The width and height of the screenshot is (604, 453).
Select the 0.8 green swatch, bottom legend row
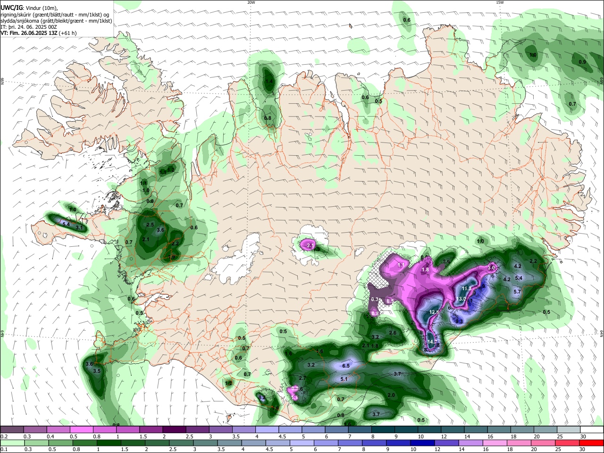coord(84,443)
